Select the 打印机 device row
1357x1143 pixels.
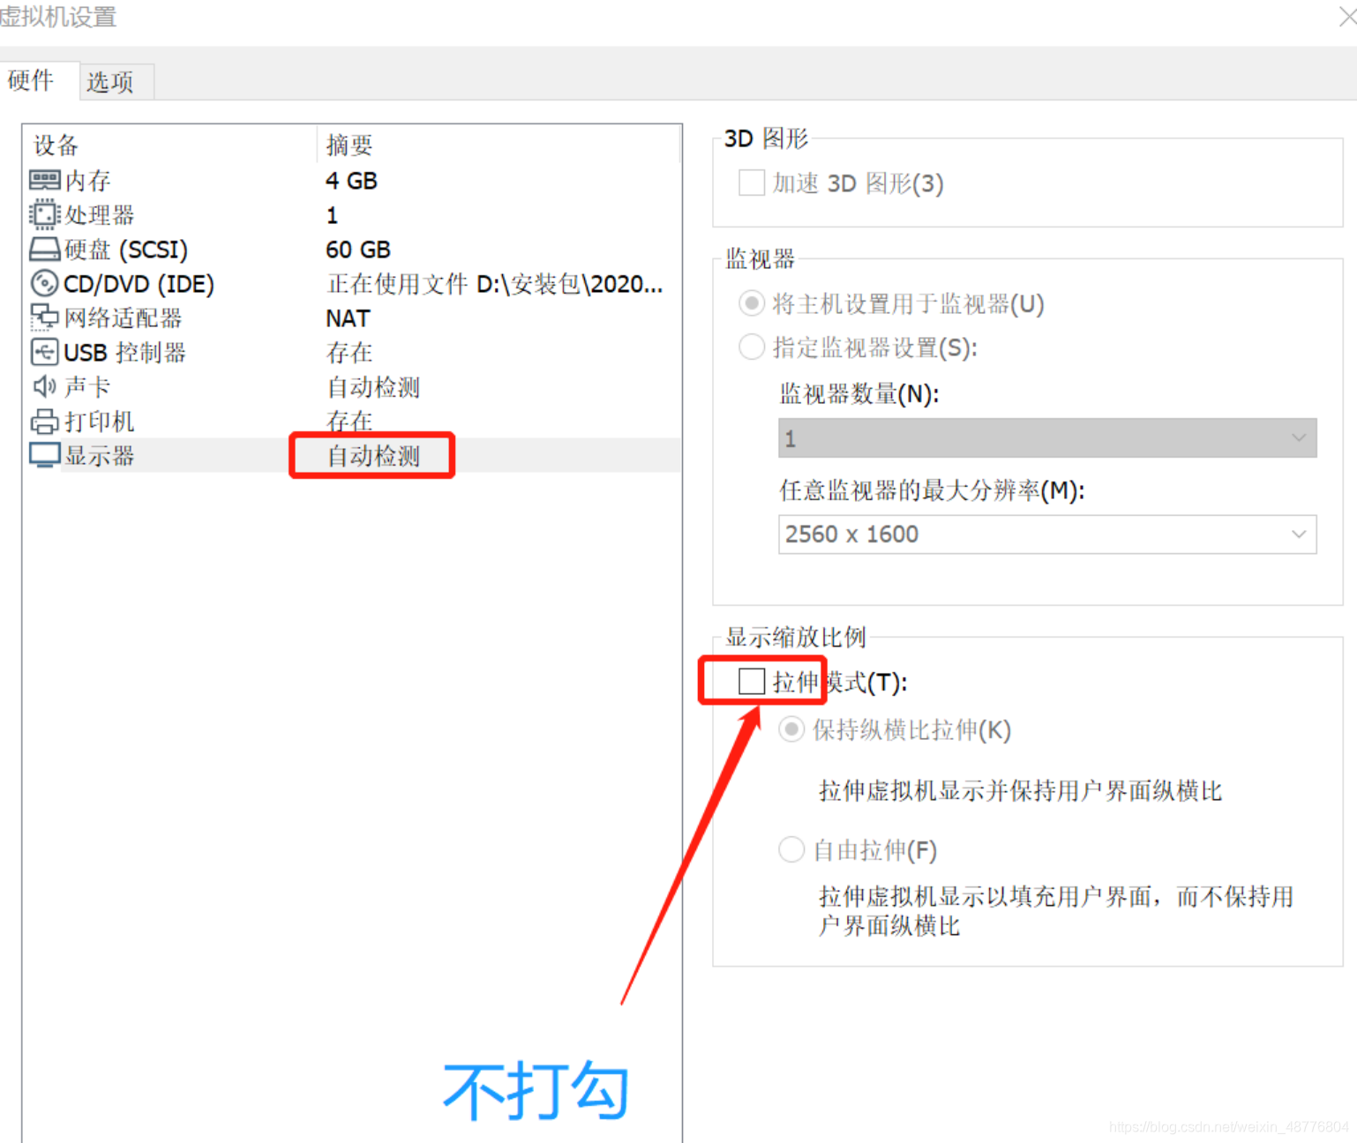[x=353, y=422]
